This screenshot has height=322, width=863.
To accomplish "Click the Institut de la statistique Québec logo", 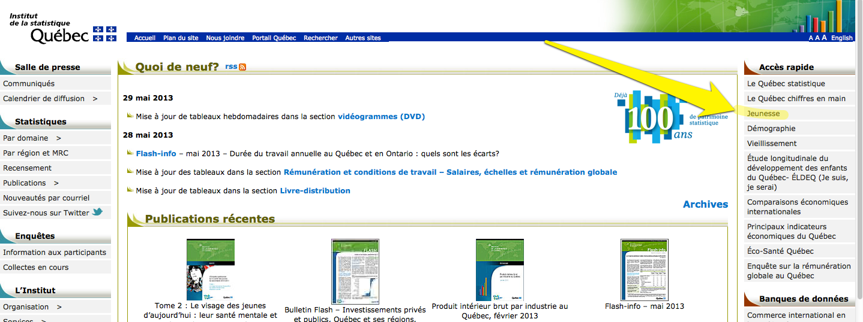I will [63, 28].
